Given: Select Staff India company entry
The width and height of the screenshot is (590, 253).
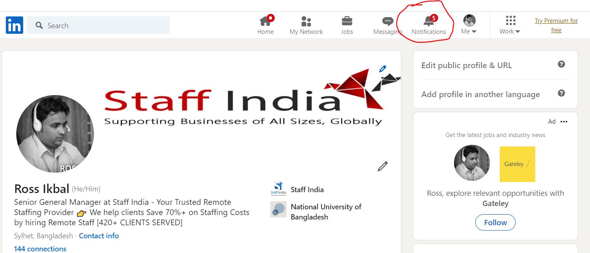Looking at the screenshot, I should tap(307, 190).
